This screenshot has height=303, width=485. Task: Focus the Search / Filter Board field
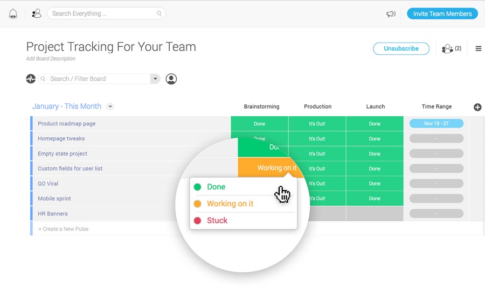coord(94,79)
